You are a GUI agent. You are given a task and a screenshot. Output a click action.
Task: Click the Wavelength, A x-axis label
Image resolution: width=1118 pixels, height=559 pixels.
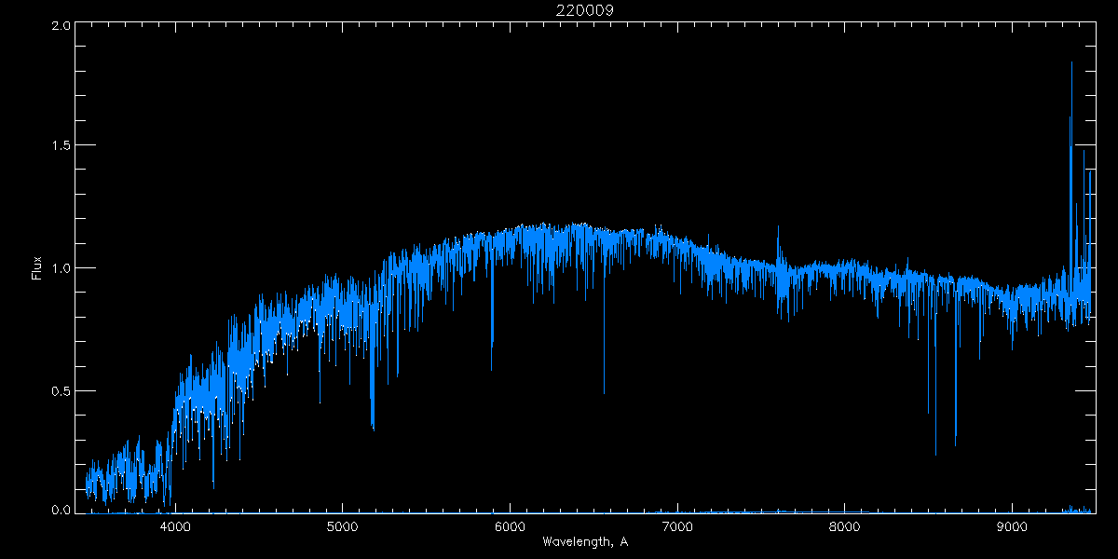pos(585,541)
